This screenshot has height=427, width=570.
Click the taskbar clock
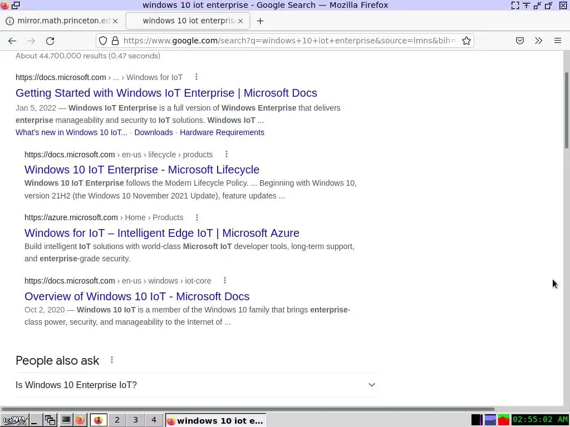coord(540,420)
